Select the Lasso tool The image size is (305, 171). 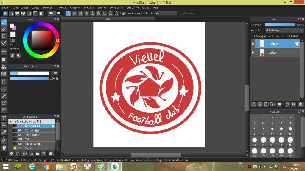pyautogui.click(x=4, y=89)
